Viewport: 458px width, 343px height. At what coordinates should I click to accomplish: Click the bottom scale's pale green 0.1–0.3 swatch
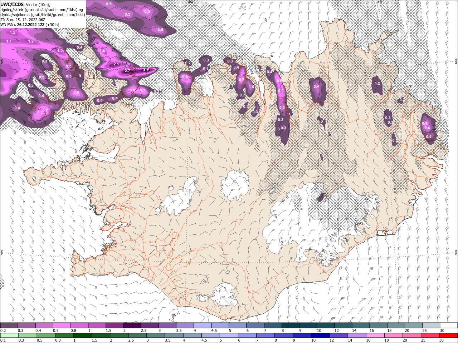9,335
